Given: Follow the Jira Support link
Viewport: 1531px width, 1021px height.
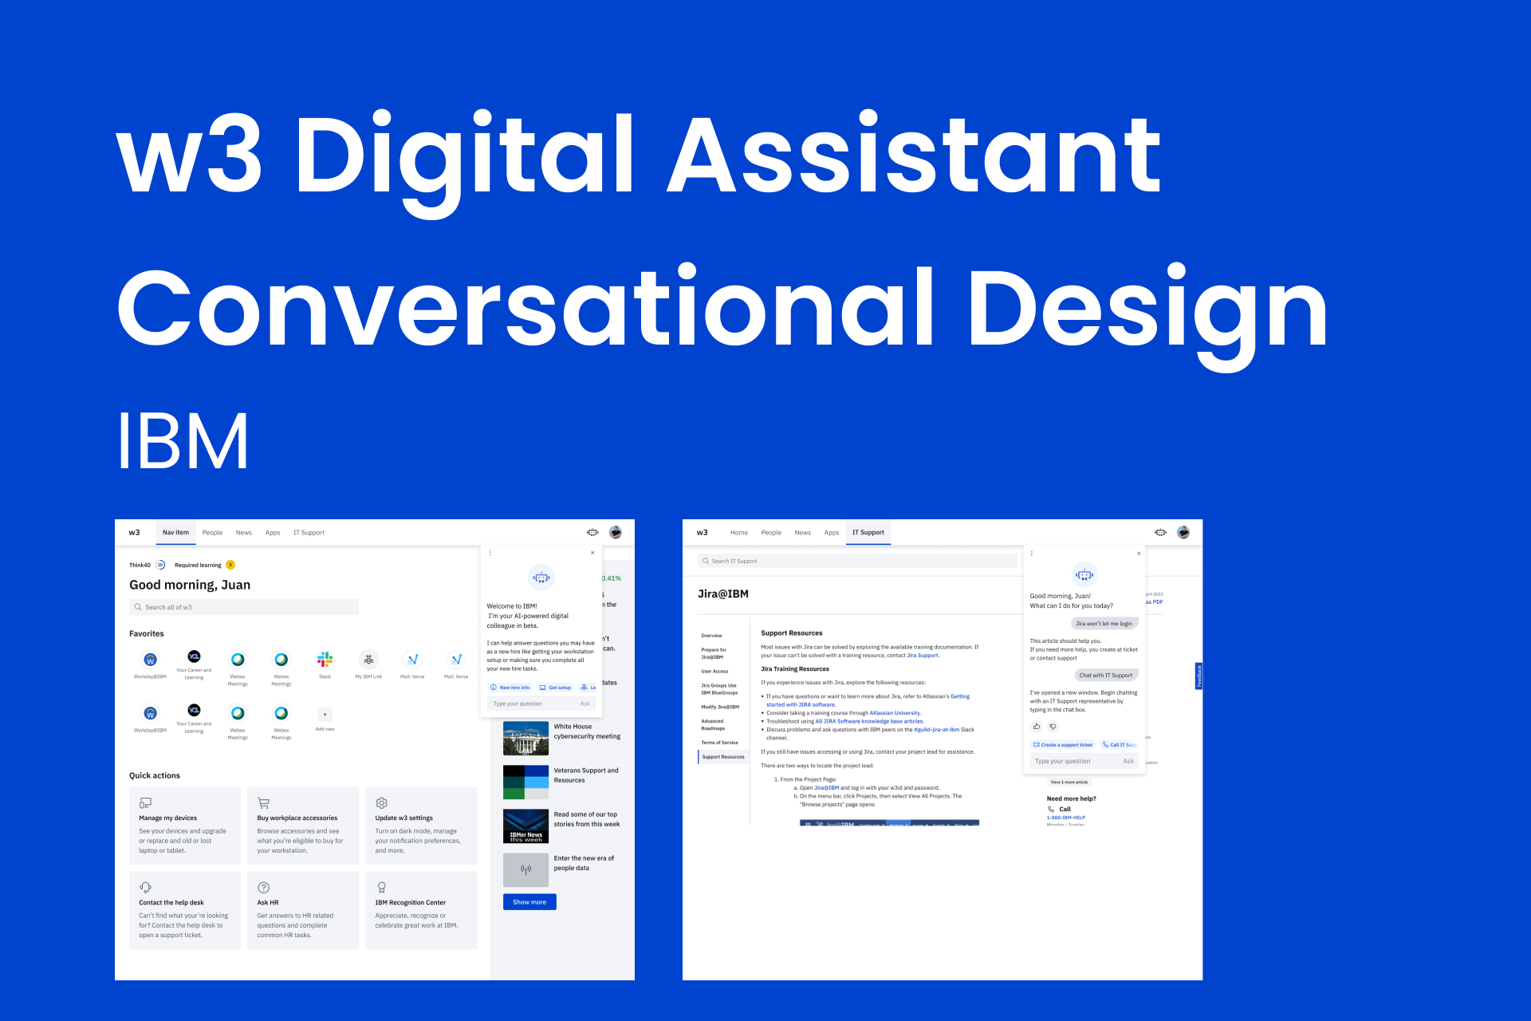Looking at the screenshot, I should (x=922, y=655).
